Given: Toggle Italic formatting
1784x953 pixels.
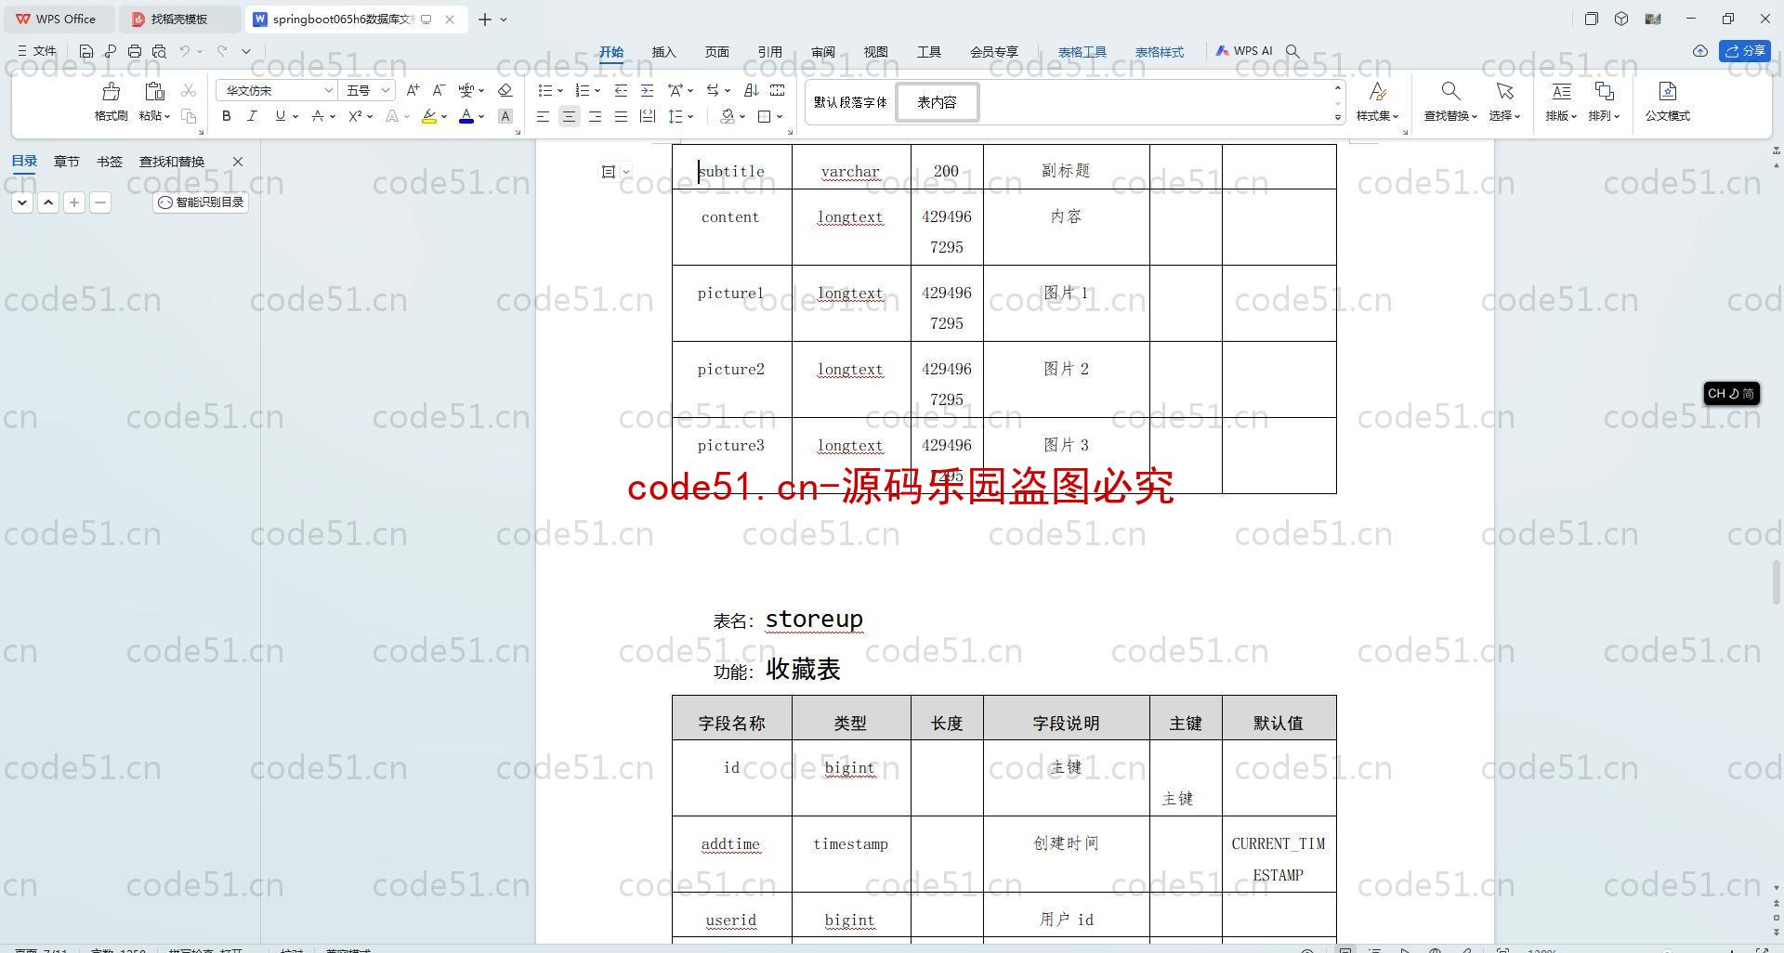Looking at the screenshot, I should (x=252, y=116).
